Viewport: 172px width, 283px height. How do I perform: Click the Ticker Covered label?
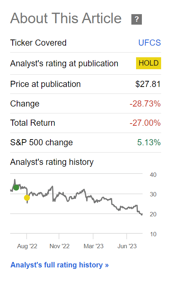[x=38, y=43]
